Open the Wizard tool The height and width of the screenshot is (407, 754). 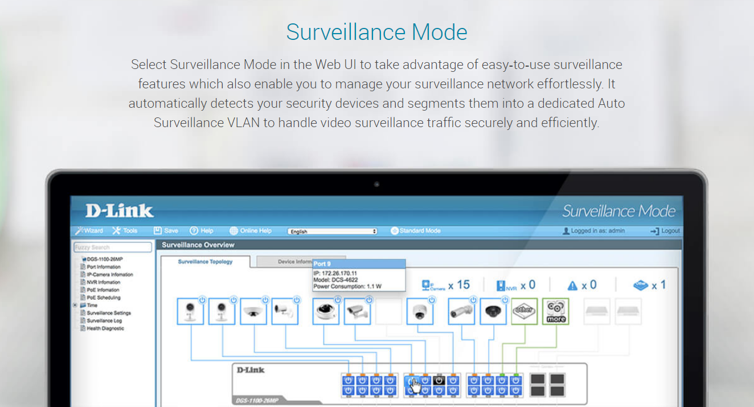[x=89, y=231]
